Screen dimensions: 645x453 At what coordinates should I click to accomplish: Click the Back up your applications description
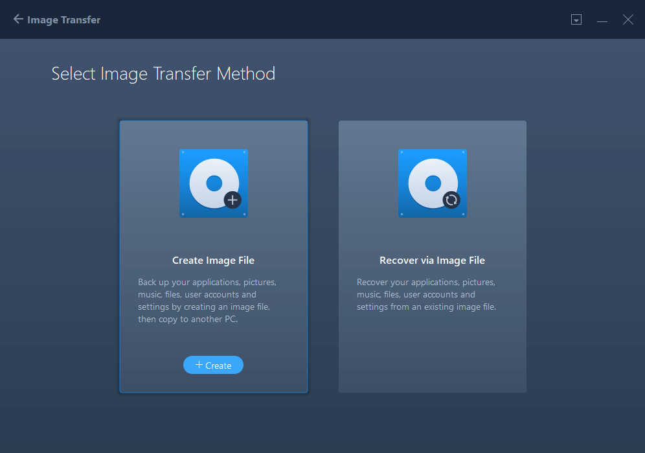point(207,301)
